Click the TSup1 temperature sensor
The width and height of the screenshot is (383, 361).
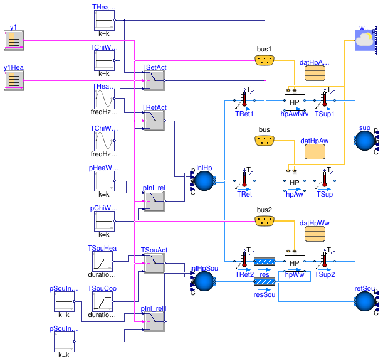[325, 100]
